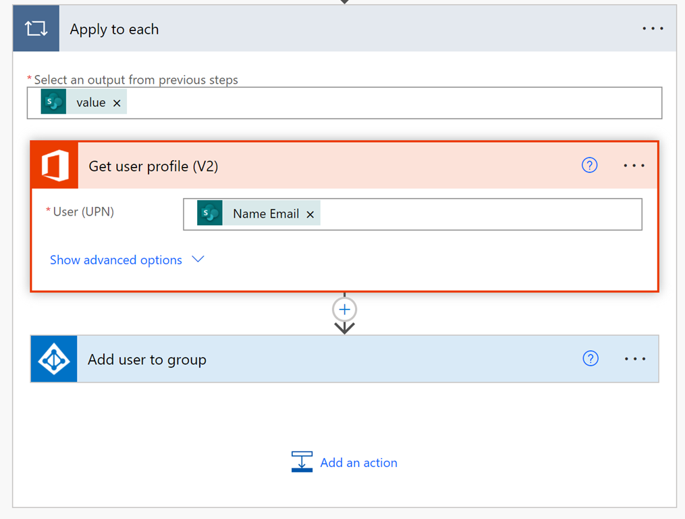Viewport: 685px width, 519px height.
Task: Open the Apply to each ellipsis menu
Action: tap(652, 29)
